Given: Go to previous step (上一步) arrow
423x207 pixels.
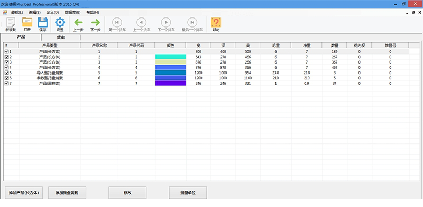Looking at the screenshot, I should click(78, 22).
